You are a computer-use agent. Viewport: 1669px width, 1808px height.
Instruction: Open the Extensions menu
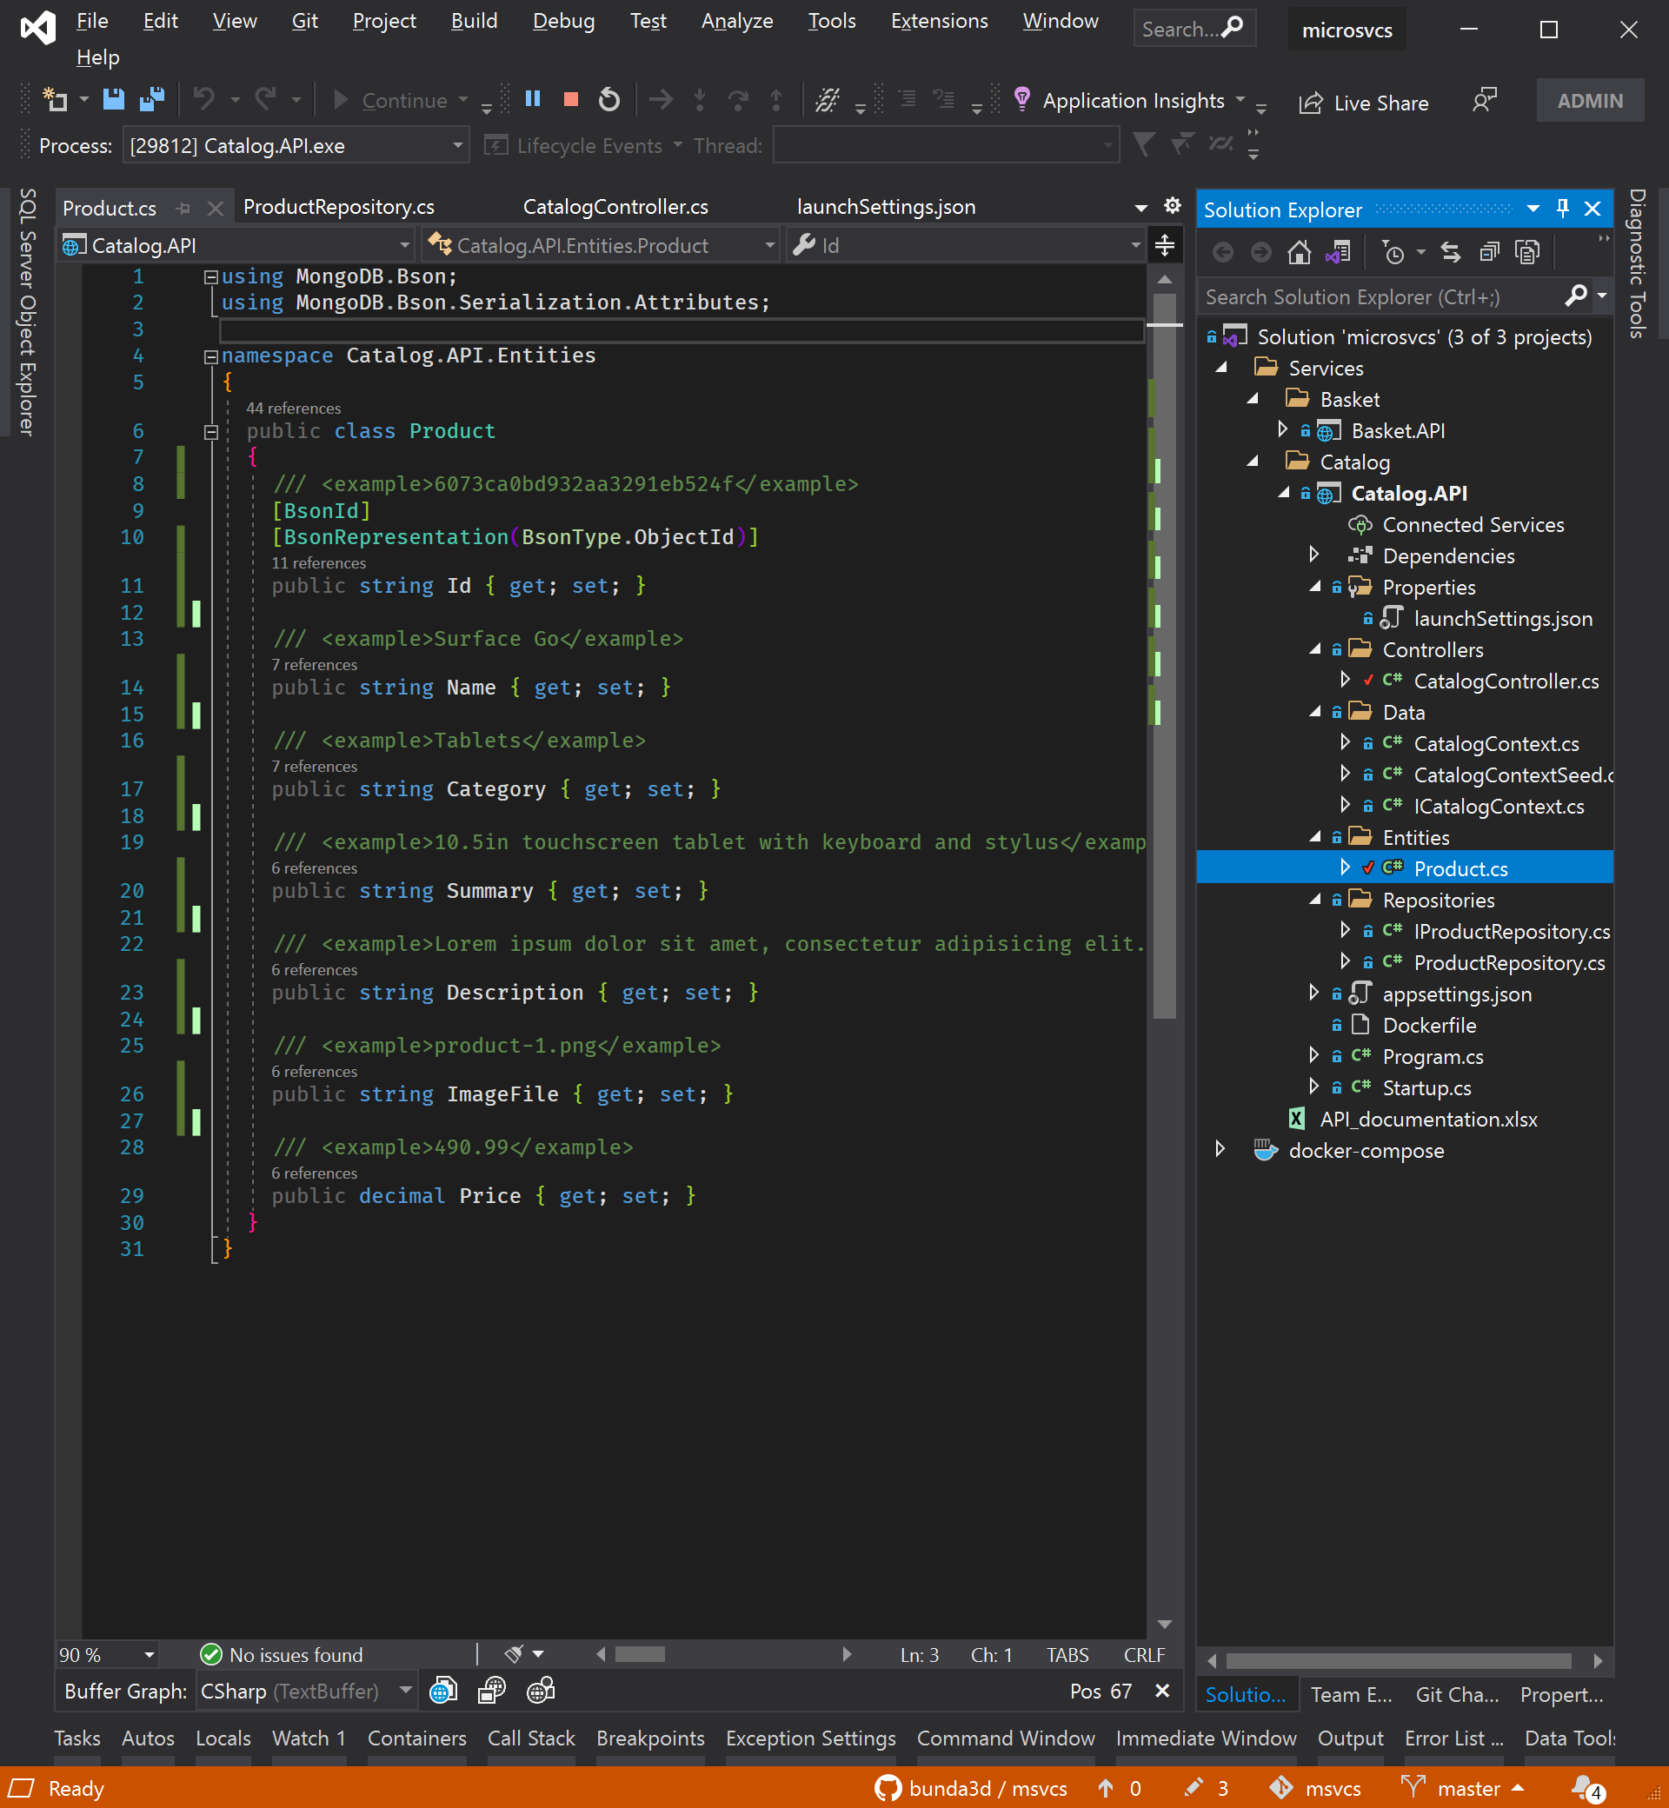938,21
